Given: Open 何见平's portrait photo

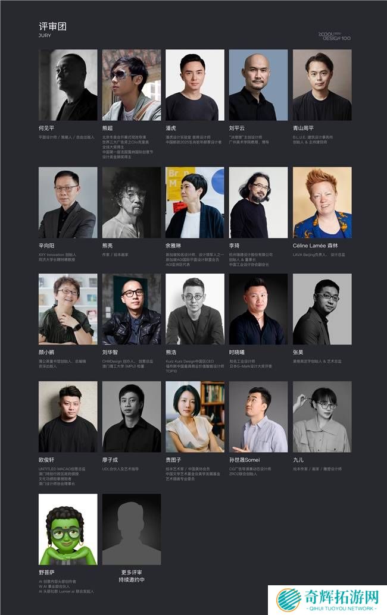Looking at the screenshot, I should pyautogui.click(x=68, y=84).
